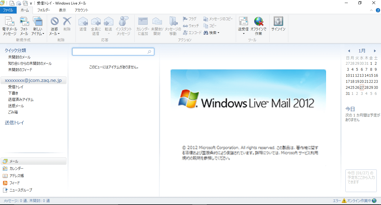Viewport: 381px width, 205px height.
Task: Open the アカウント ribbon tab
Action: pyautogui.click(x=81, y=10)
